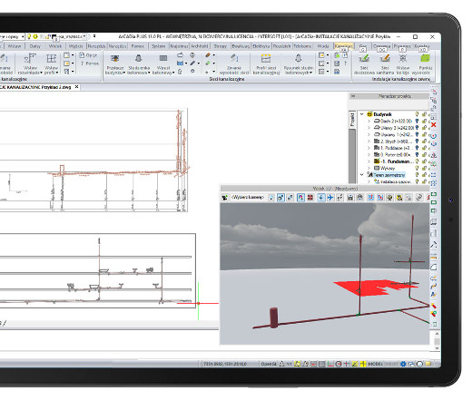Toggle lock icon for Budynek row
The image size is (472, 400).
[x=424, y=114]
